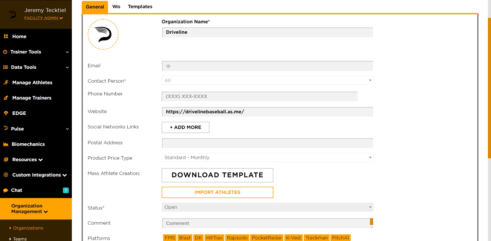This screenshot has height=241, width=491.
Task: Expand the Resources chevron
Action: click(40, 160)
